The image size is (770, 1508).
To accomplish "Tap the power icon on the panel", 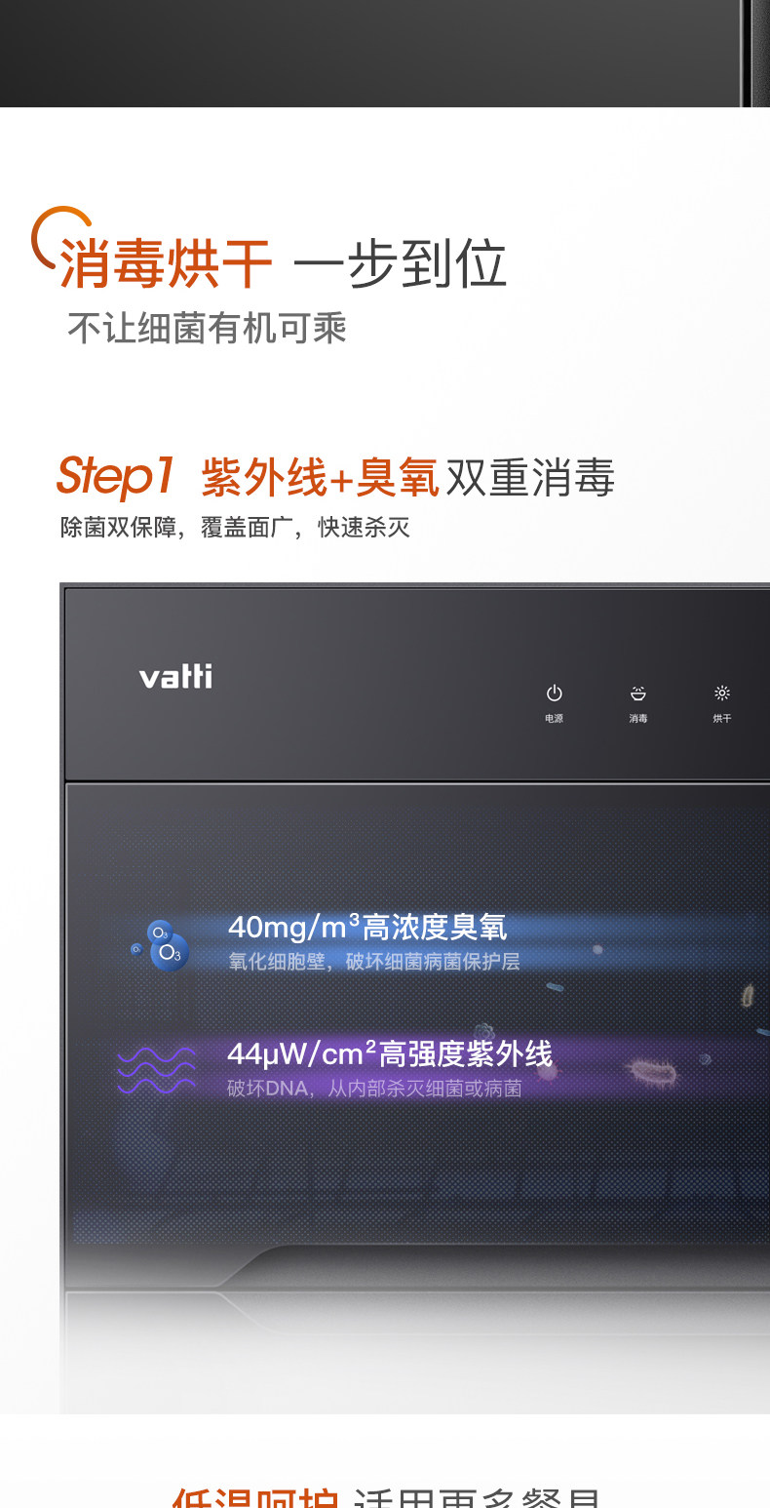I will pos(554,694).
